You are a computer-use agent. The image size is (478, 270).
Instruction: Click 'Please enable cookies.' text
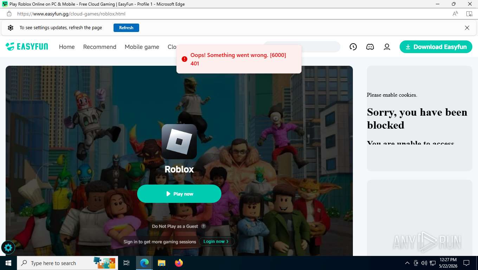392,95
